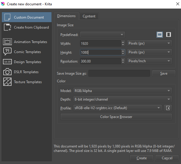This screenshot has width=181, height=164.
Task: Expand the Predefined size dropdown
Action: tap(102, 35)
